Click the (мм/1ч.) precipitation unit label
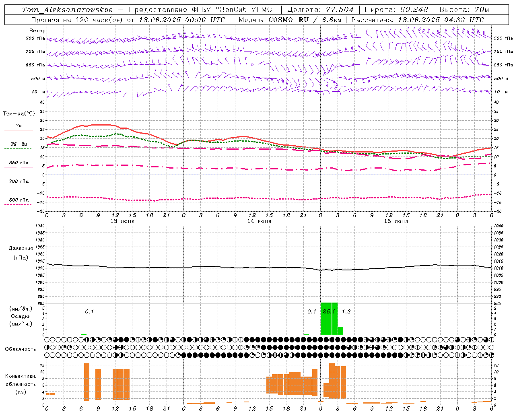Screen dimensions: 515x412 point(21,324)
